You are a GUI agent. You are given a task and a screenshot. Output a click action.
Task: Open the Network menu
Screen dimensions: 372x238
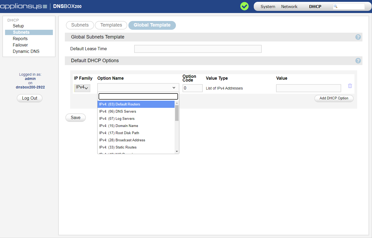click(289, 7)
